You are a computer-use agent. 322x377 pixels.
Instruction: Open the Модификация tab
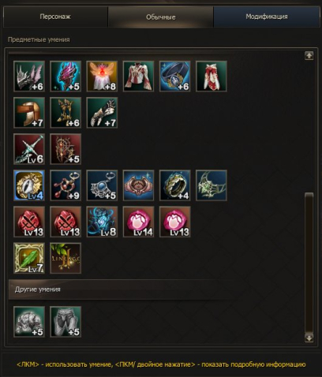(x=267, y=17)
